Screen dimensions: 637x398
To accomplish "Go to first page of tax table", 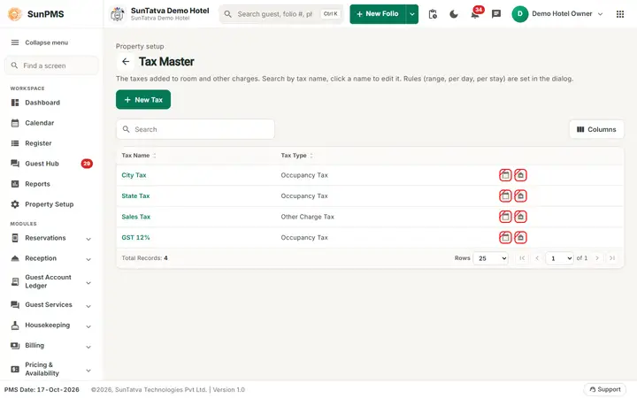I will [522, 258].
